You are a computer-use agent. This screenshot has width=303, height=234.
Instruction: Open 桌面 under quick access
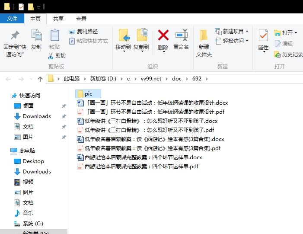pos(24,106)
